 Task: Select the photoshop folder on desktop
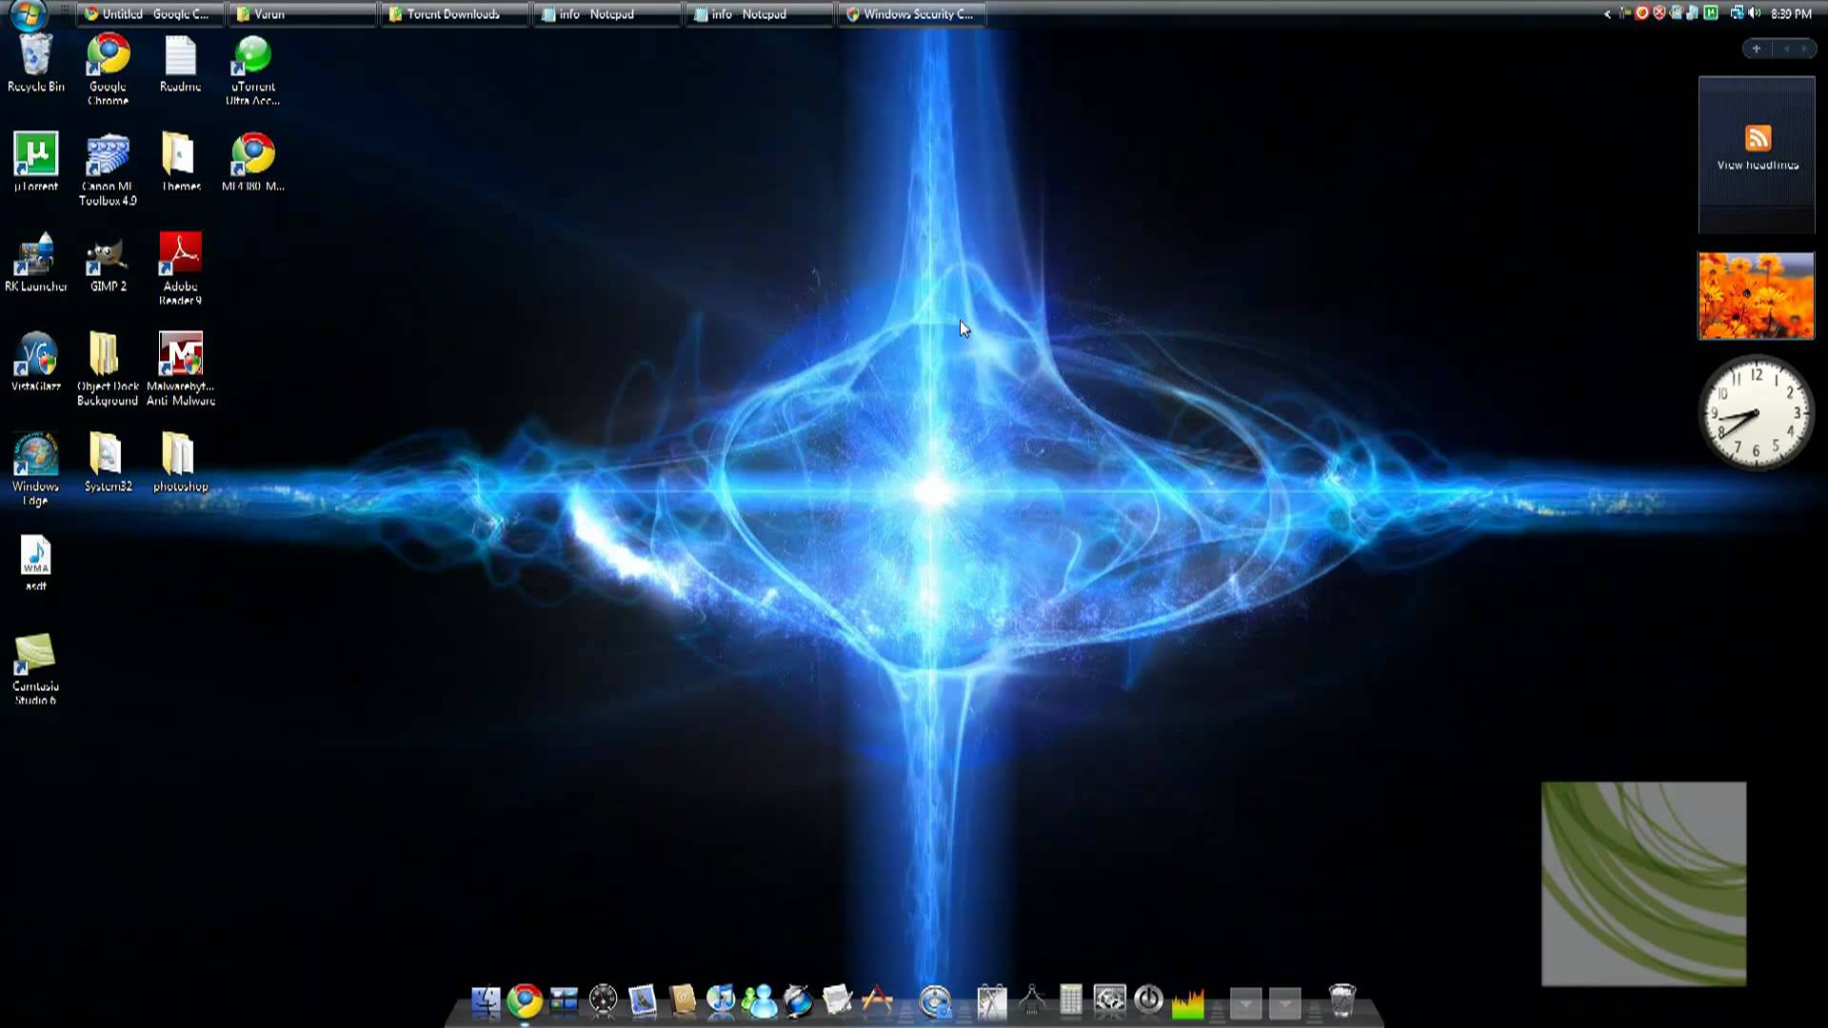pos(180,463)
